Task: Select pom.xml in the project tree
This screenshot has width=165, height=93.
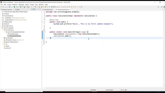Action: (8, 48)
